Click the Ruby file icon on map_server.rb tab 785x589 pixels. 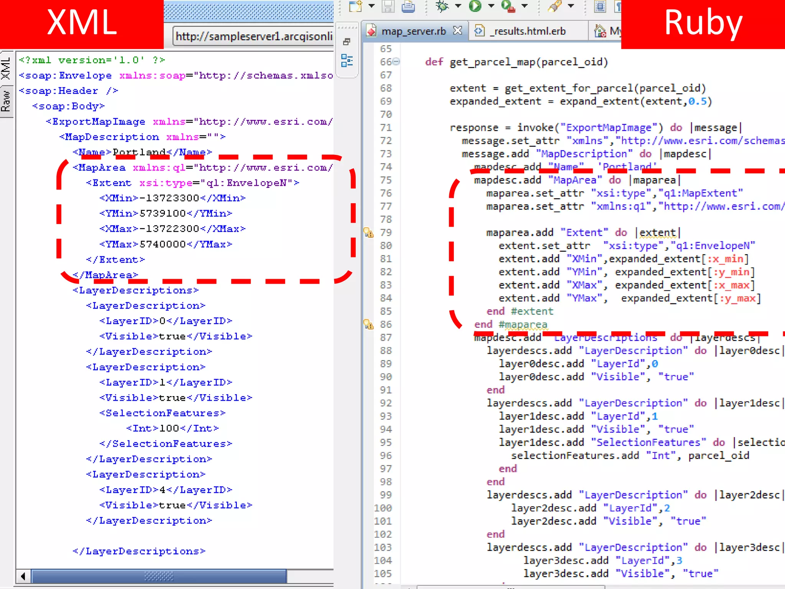[371, 31]
